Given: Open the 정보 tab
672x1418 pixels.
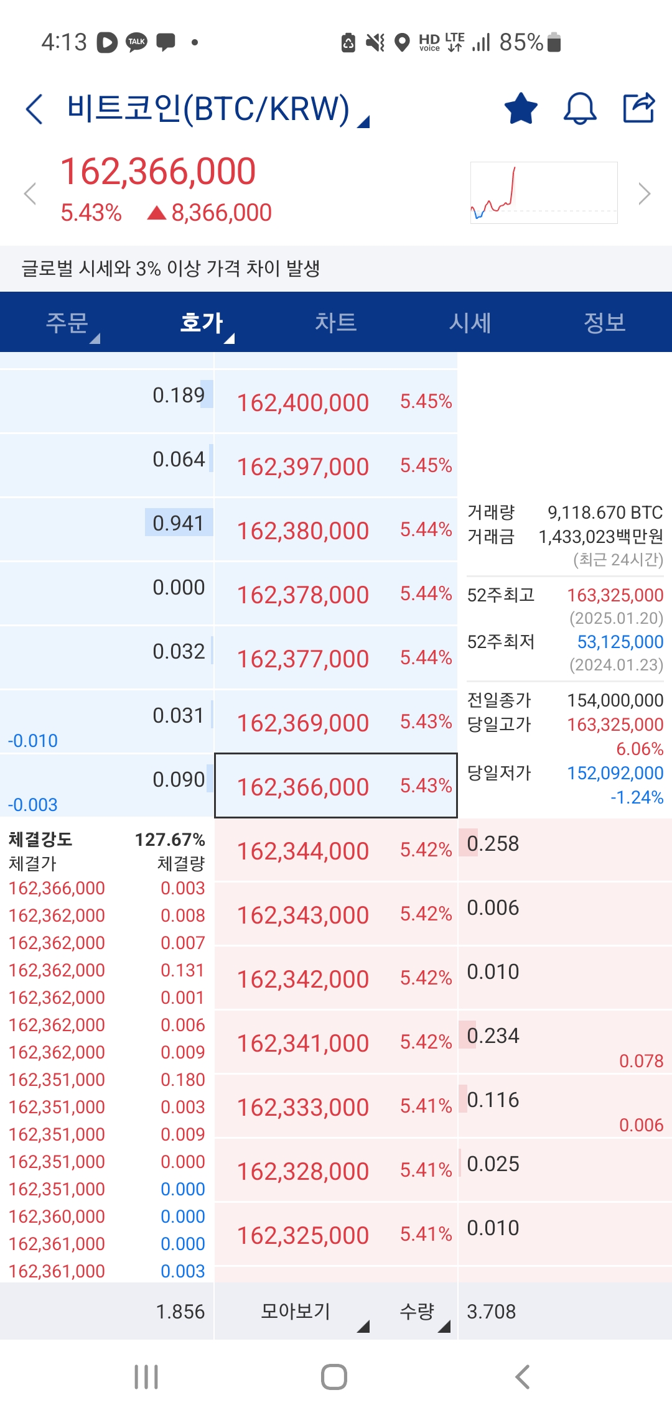Looking at the screenshot, I should [604, 323].
